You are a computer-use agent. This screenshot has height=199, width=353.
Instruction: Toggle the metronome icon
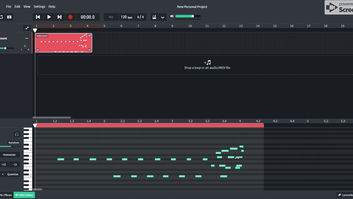pos(154,17)
